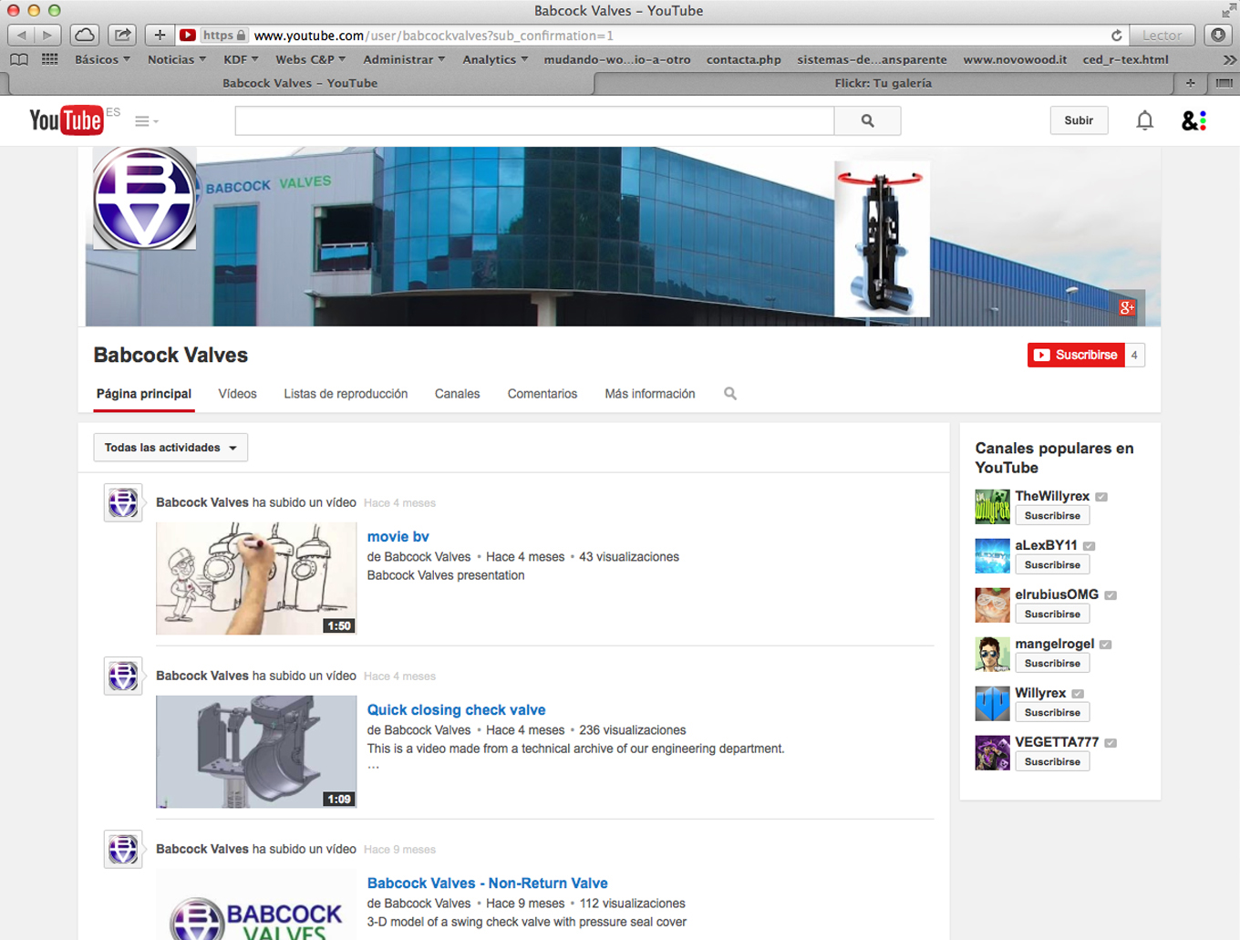Open the bookmarks book icon

[19, 59]
